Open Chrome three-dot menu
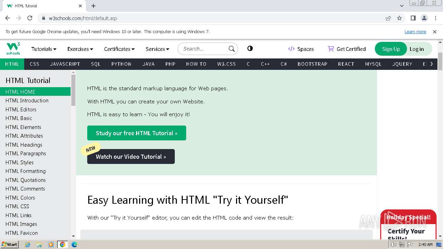Screen dimensions: 443x249 click(435, 18)
